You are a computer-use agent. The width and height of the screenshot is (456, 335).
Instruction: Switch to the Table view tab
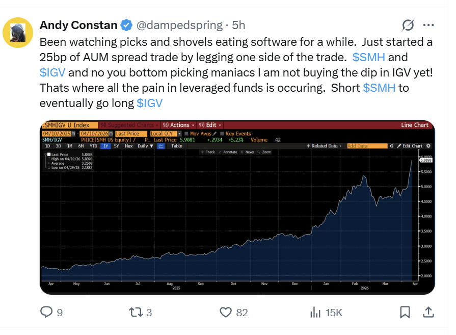pyautogui.click(x=176, y=146)
